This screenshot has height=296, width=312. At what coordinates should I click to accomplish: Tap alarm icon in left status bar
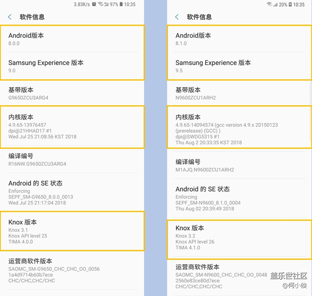point(94,4)
